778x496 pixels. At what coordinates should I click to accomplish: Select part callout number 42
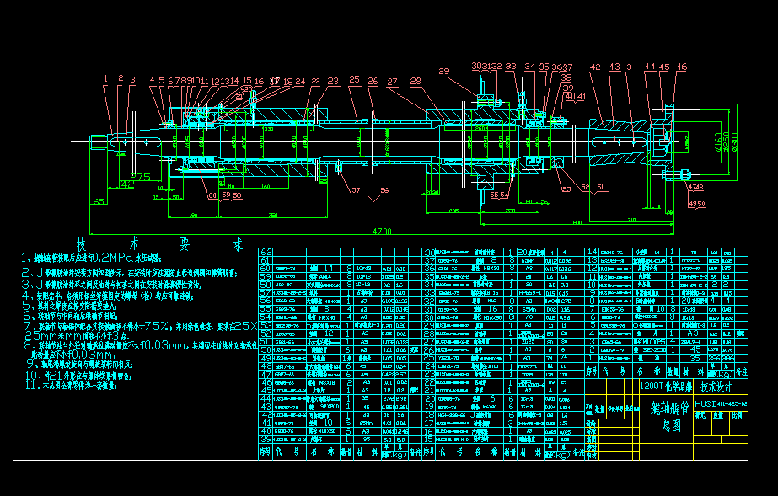pos(596,67)
